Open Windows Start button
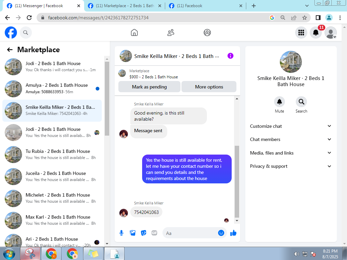This screenshot has height=260, width=347. (9, 254)
